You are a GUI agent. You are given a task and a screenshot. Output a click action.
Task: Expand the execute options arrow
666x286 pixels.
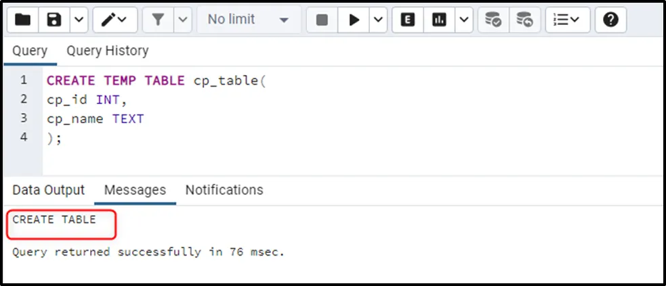[x=378, y=20]
